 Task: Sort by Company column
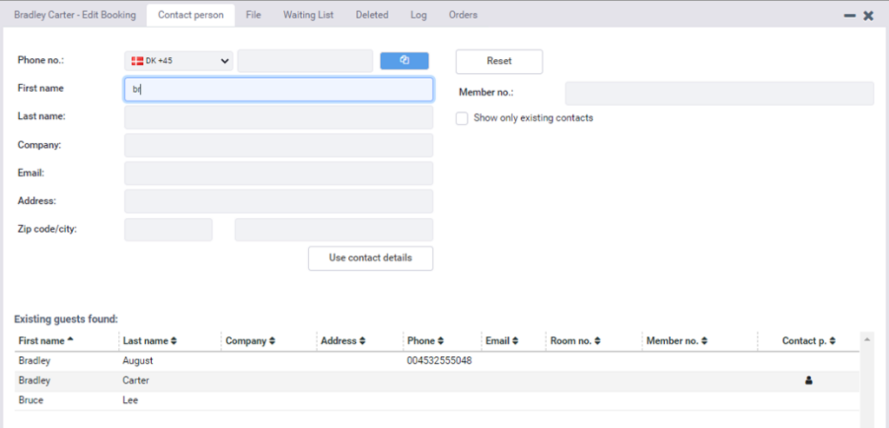[x=250, y=340]
